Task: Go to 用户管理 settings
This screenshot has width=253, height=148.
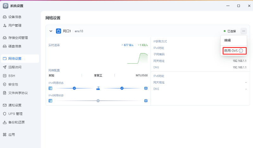Action: point(15,25)
